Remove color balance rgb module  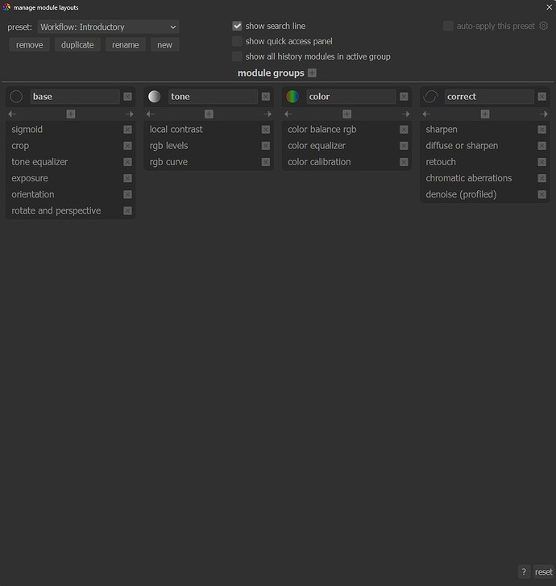point(404,130)
